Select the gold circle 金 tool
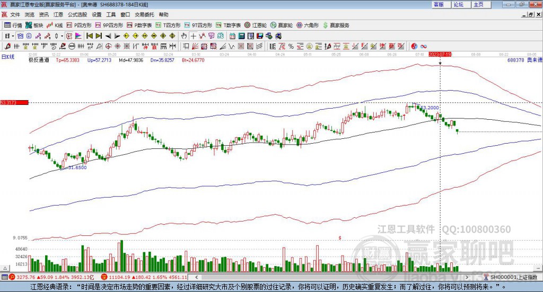This screenshot has height=292, width=543. point(309,46)
